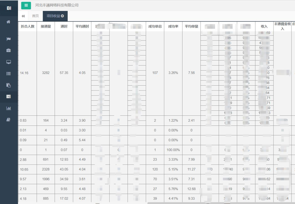Toggle the green hamburger menu button

(26, 5)
